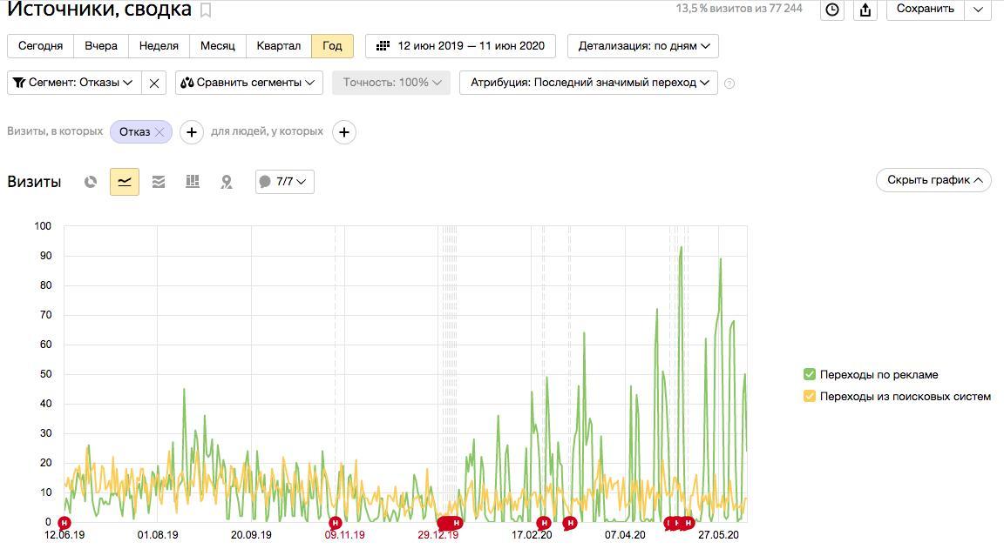
Task: Open report history clock icon
Action: [x=832, y=10]
